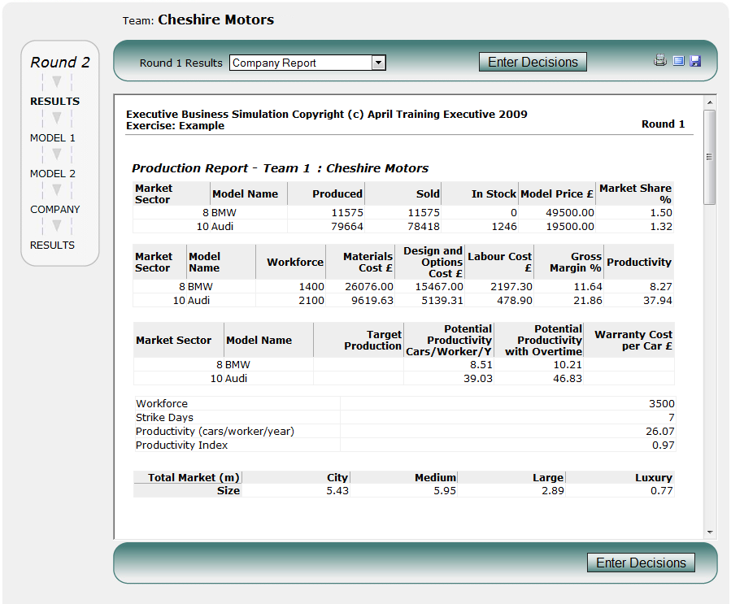The image size is (731, 604).
Task: Click the total Workforce value 3500
Action: (662, 403)
